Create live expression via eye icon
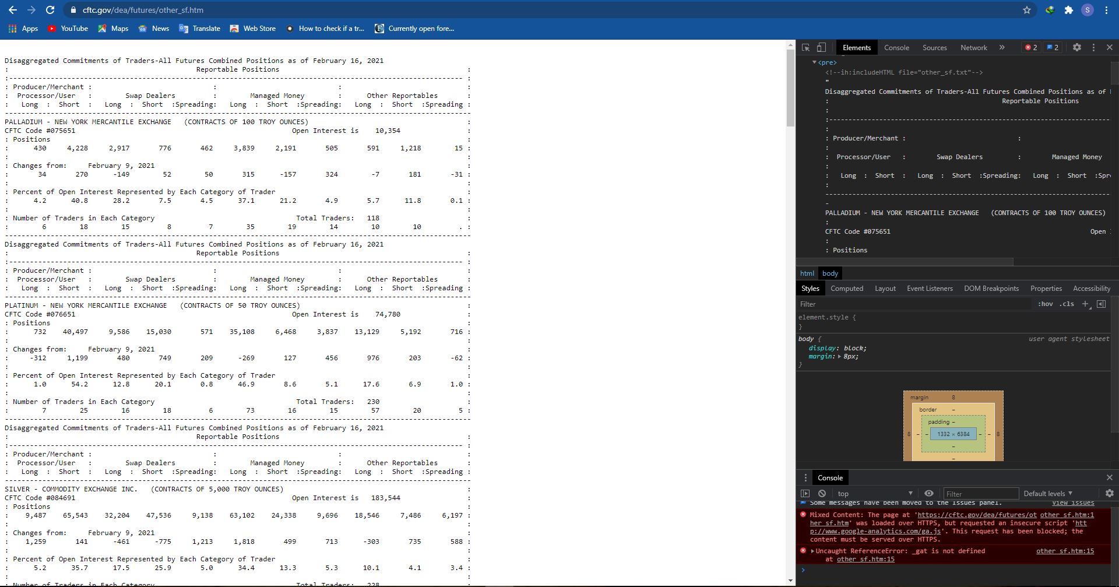 point(929,493)
